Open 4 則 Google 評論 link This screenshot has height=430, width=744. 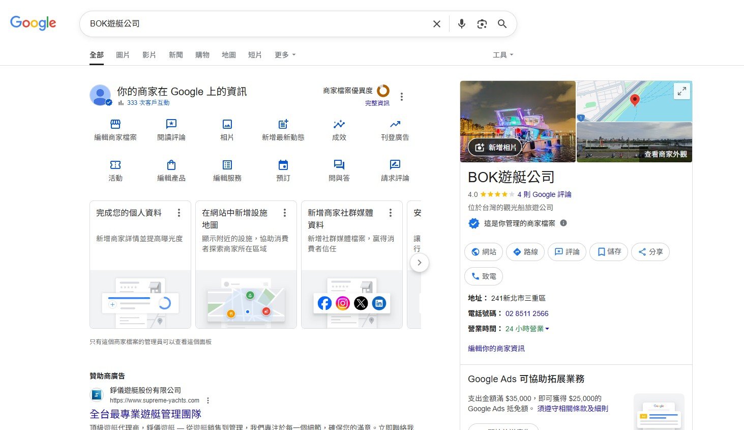544,194
